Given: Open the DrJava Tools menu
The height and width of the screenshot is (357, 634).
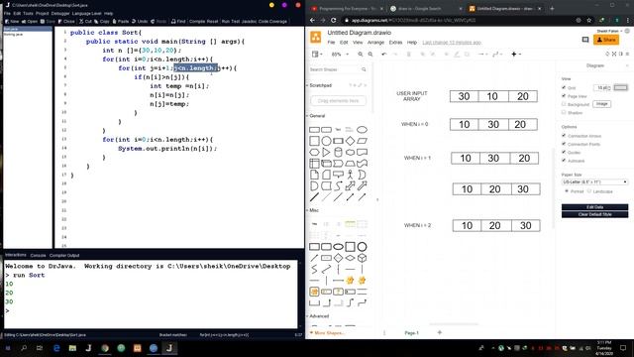Looking at the screenshot, I should [28, 13].
